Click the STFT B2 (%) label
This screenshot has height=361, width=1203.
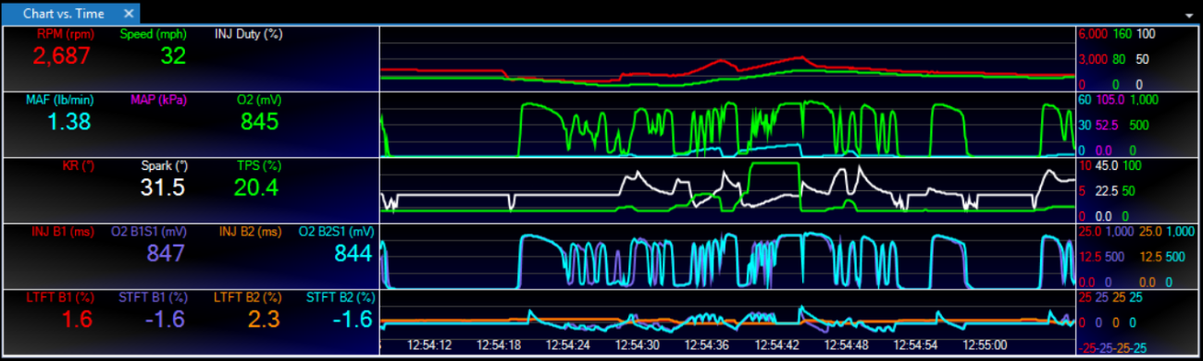(x=341, y=297)
